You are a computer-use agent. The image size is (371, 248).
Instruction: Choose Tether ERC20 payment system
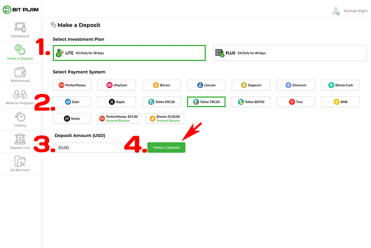click(161, 102)
